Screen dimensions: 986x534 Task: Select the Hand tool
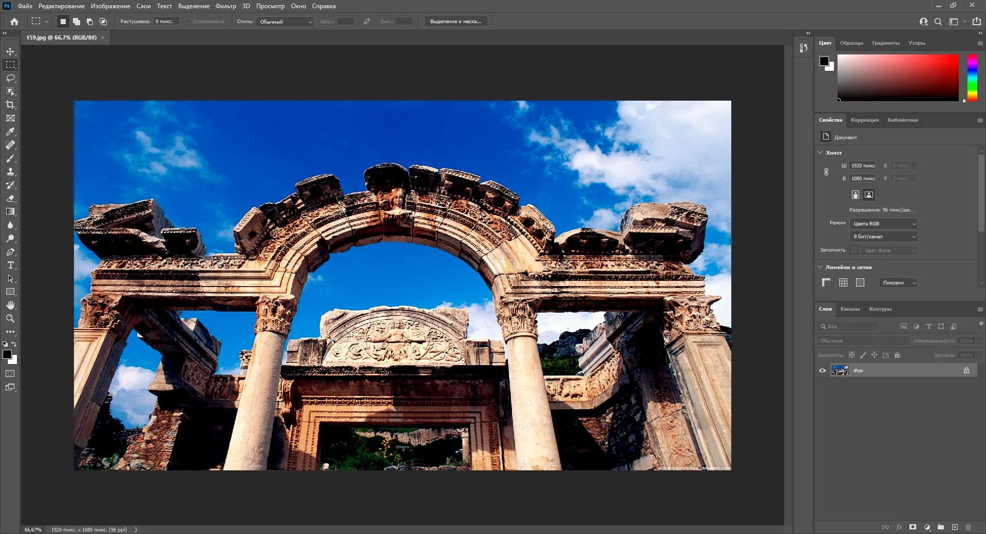(x=10, y=305)
